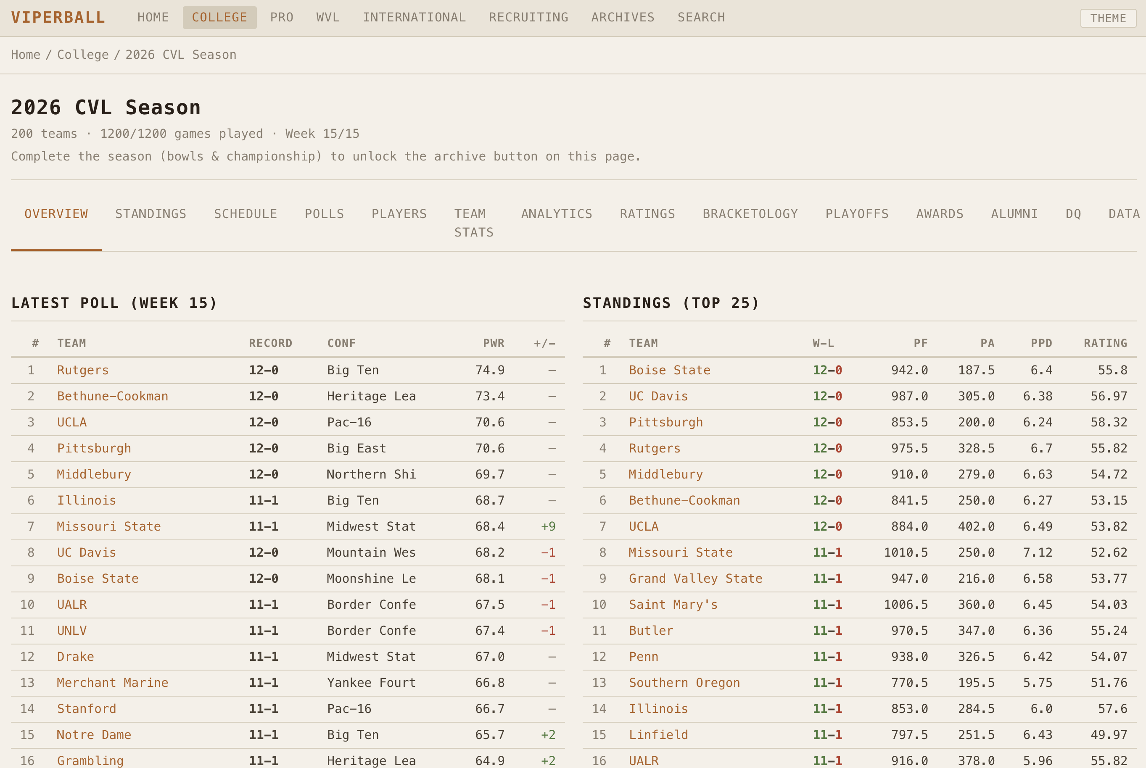Follow the Home breadcrumb link

pos(26,55)
